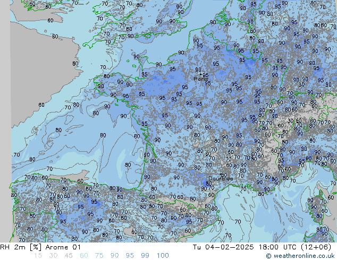
Task: Pick the 95 value in the legend scale
Action: tap(130, 256)
